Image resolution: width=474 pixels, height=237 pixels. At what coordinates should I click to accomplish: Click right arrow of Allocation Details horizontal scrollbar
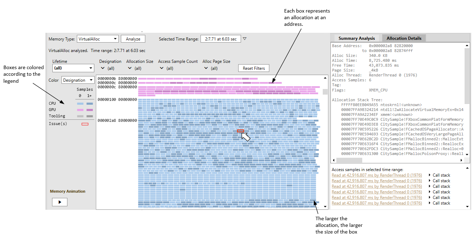(x=461, y=160)
